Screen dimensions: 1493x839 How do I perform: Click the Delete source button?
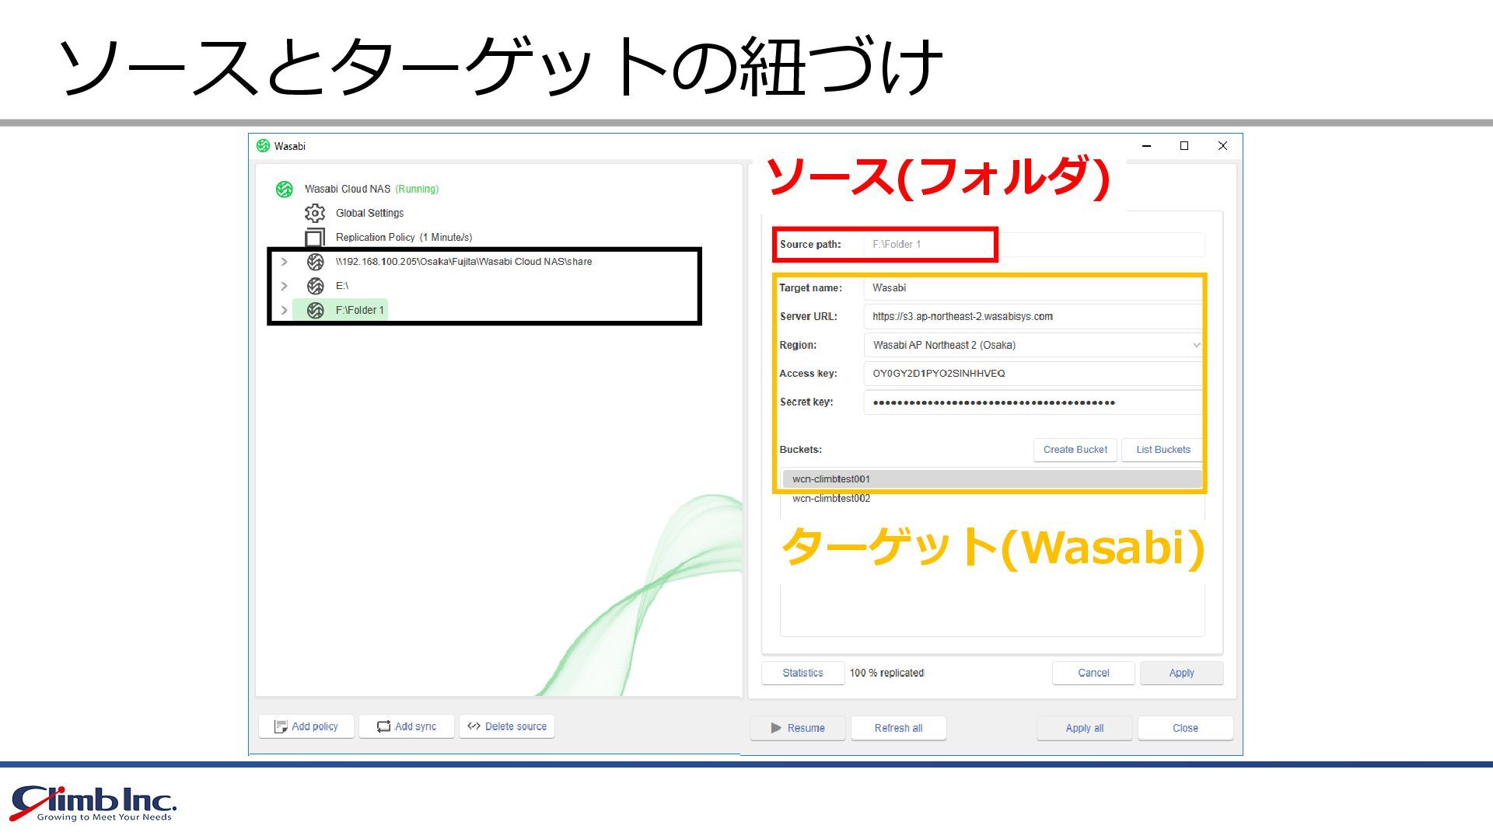507,726
